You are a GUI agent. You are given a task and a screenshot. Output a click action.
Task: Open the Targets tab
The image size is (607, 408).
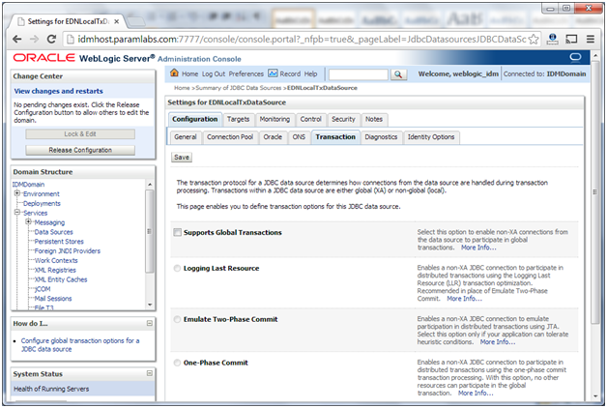point(238,119)
